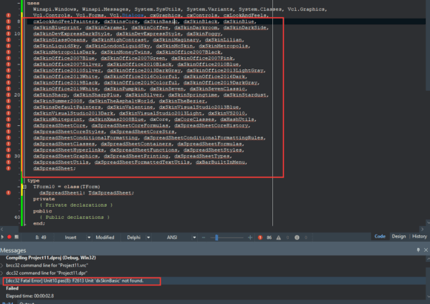Open the Insert mode dropdown arrow
Image resolution: width=430 pixels, height=304 pixels.
[89, 237]
